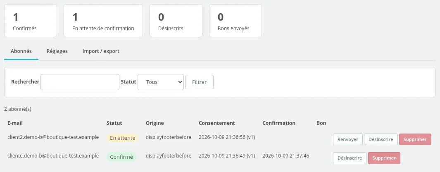Click the Origine column header

tap(155, 123)
